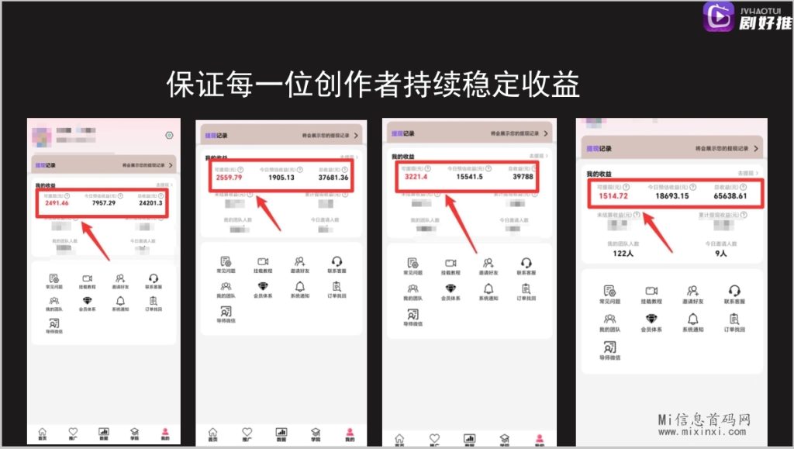Tap 联系客服 headset icon in the rightmost phone
Screen dimensions: 794x449
[734, 291]
